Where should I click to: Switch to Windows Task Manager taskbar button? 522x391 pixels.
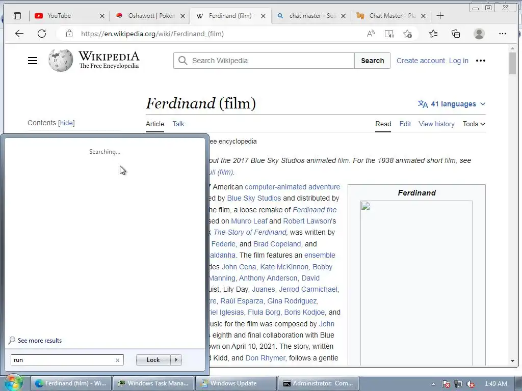tap(153, 383)
